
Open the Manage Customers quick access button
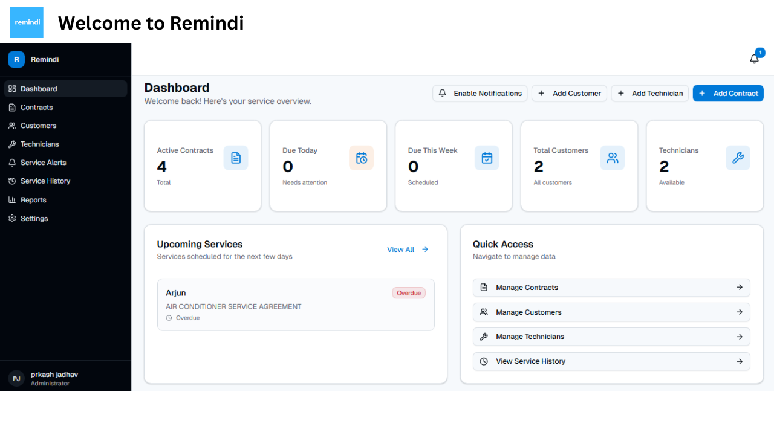pos(611,312)
